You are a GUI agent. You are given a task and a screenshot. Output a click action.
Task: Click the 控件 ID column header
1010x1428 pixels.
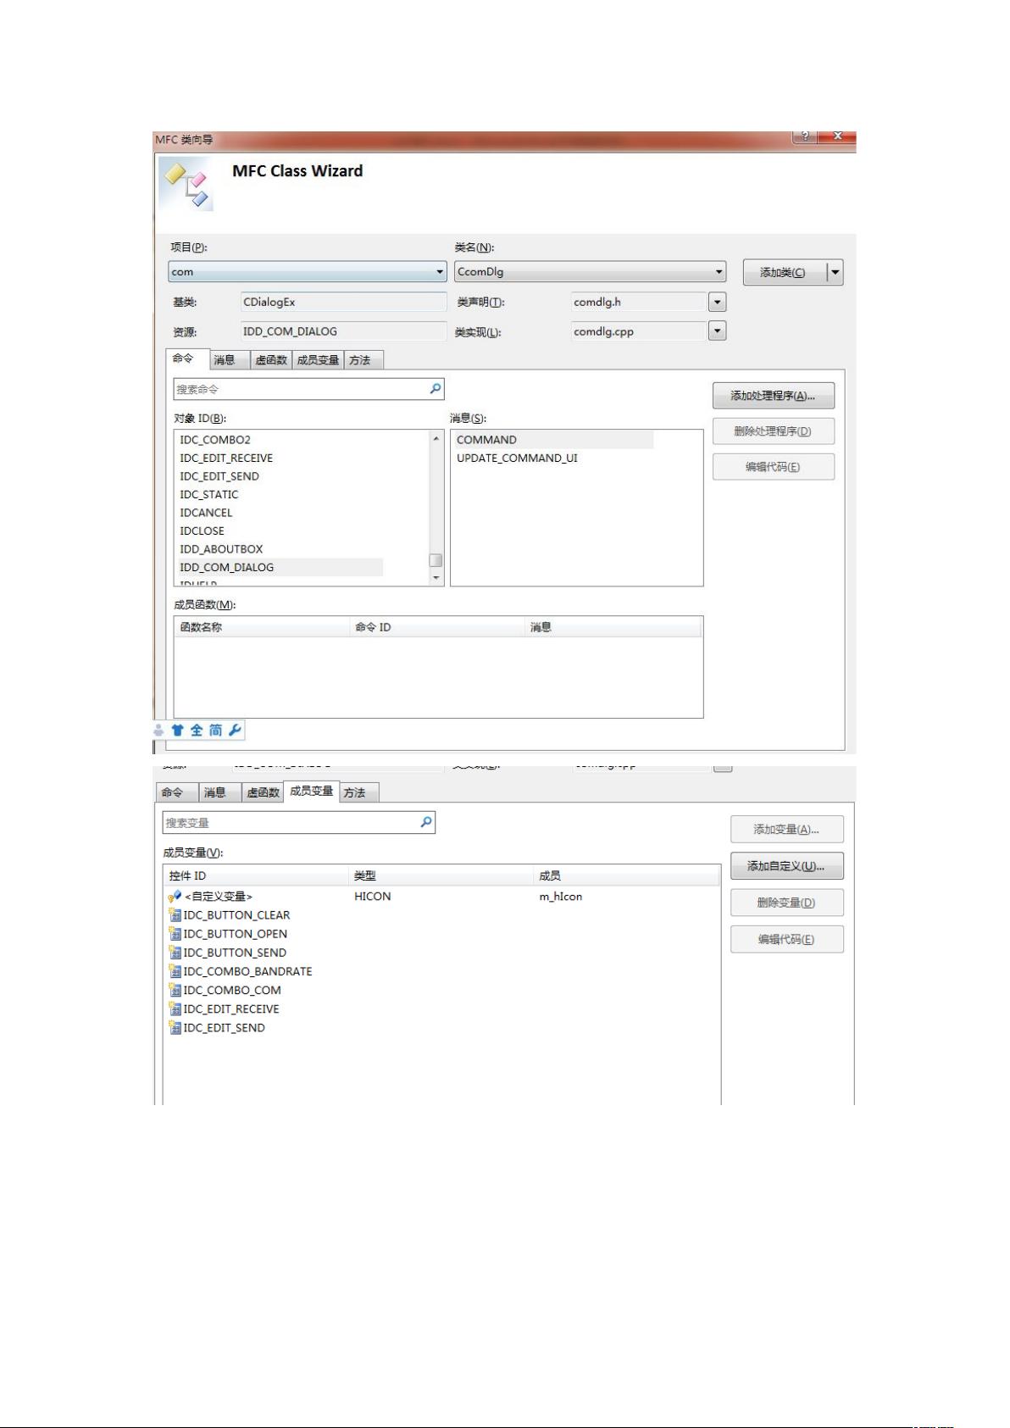[256, 875]
